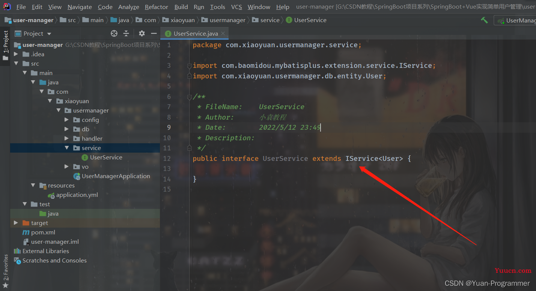Expand the handler package
The width and height of the screenshot is (536, 291).
(66, 138)
